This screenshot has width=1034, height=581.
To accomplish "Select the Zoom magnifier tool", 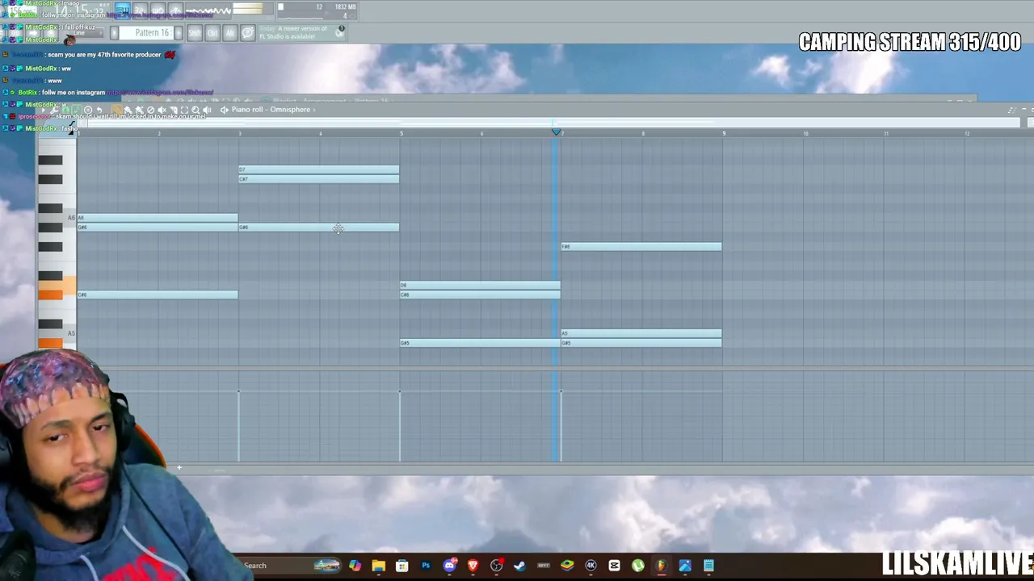I will [195, 110].
